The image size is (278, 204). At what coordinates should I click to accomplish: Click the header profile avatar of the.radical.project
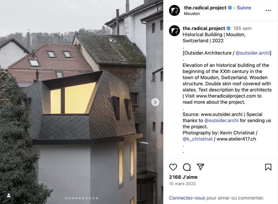[x=175, y=11]
